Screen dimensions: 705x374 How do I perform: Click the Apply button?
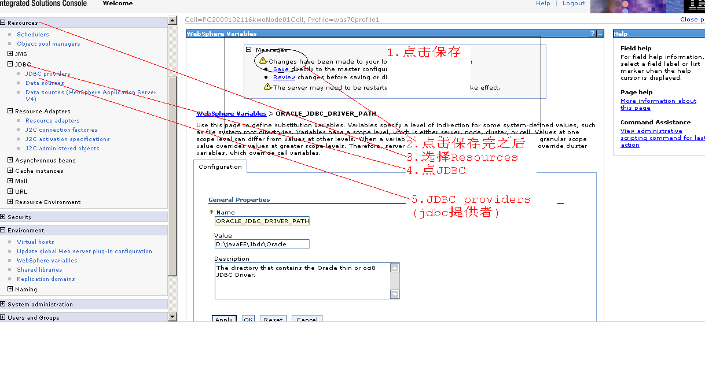[224, 319]
